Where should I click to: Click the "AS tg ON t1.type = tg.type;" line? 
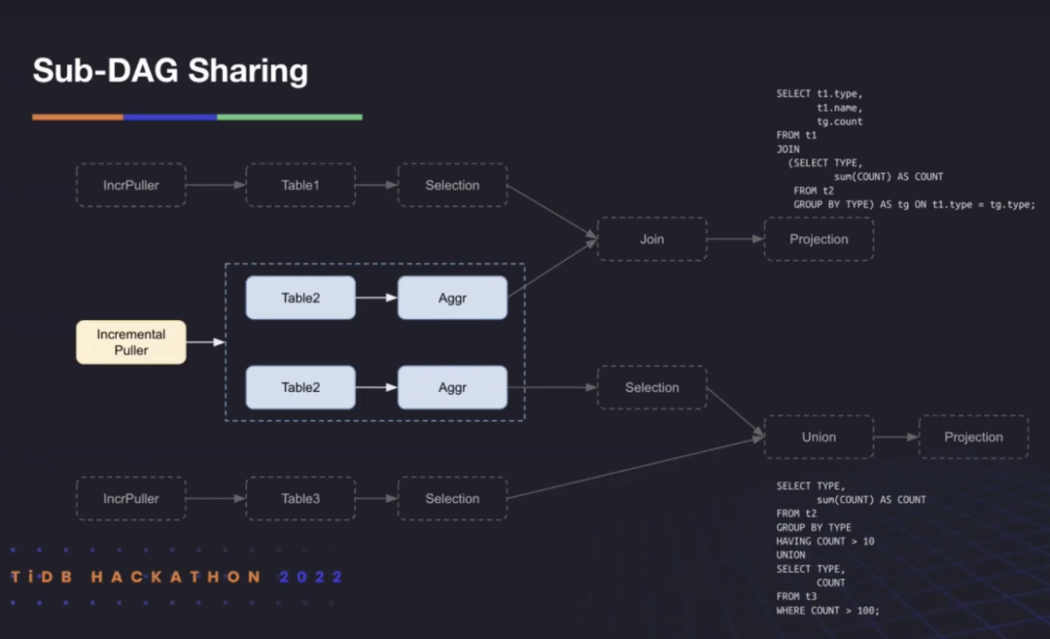914,204
